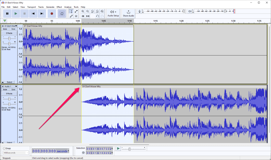Adjust the gain slider of first track
Image resolution: width=271 pixels, height=160 pixels.
coord(9,38)
